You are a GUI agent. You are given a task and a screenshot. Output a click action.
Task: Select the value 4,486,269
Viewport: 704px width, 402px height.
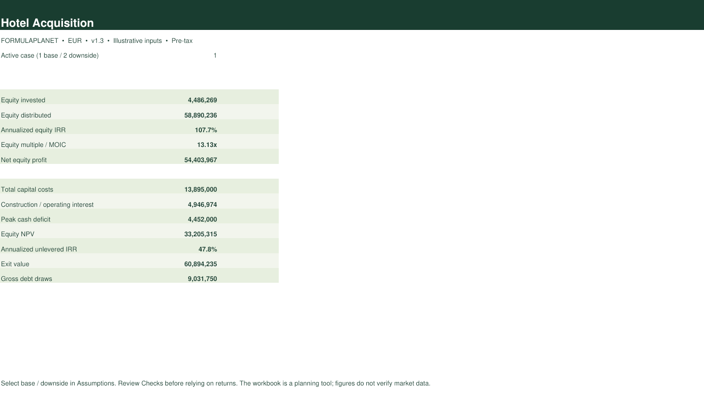click(x=202, y=100)
